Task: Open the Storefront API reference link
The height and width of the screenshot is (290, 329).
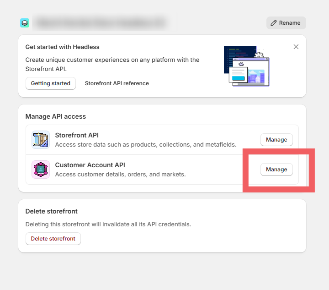Action: (117, 83)
